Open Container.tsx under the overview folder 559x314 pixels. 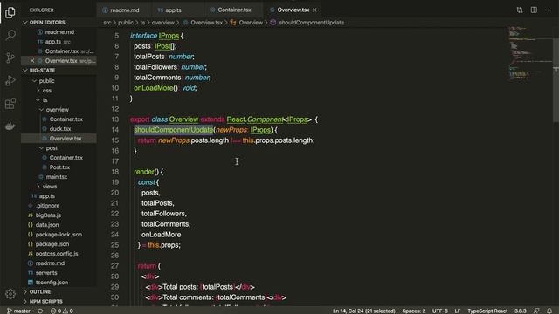[x=66, y=119]
